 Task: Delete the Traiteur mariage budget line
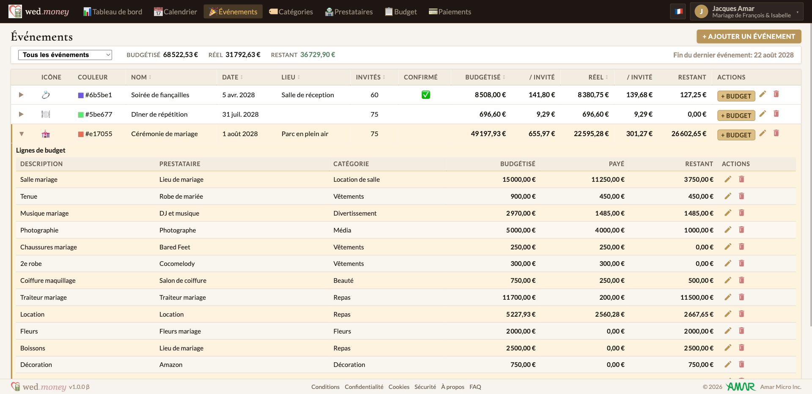(741, 297)
